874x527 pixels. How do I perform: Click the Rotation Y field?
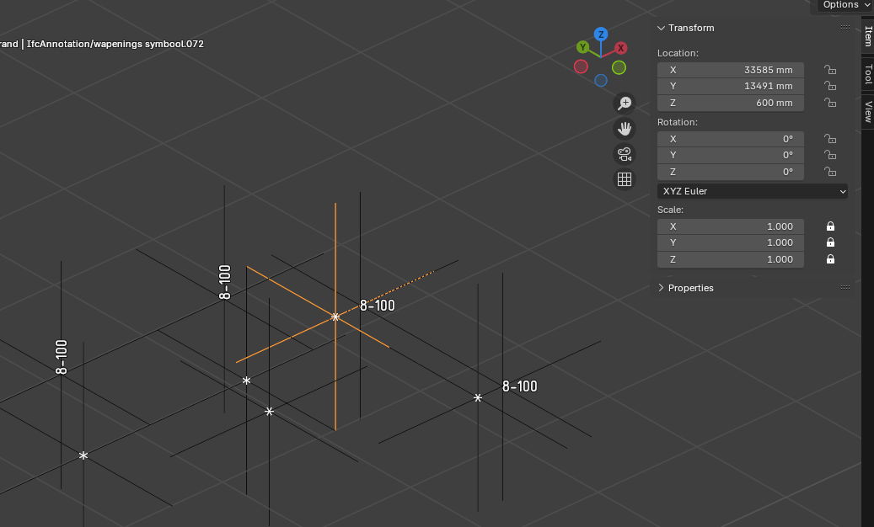click(730, 155)
